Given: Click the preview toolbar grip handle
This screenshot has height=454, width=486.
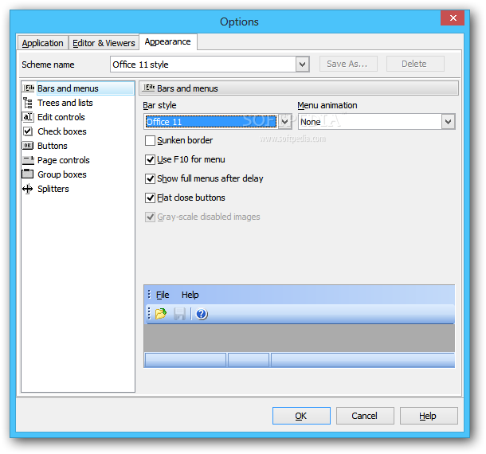Looking at the screenshot, I should click(x=149, y=313).
